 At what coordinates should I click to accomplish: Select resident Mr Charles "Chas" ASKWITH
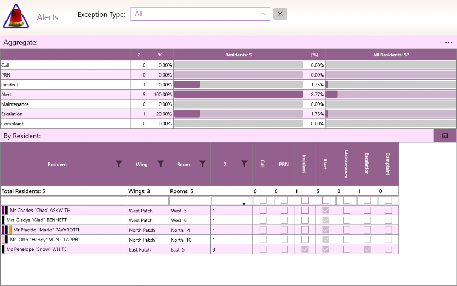[x=40, y=211]
